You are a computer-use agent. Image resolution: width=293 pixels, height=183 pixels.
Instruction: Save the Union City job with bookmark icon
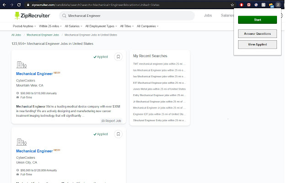[x=118, y=134]
